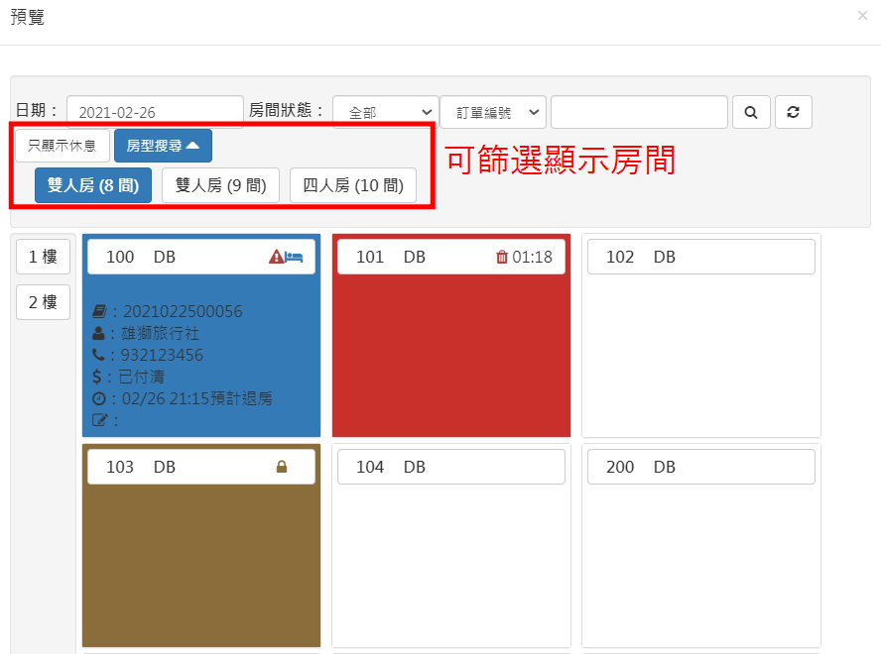
Task: Switch to the 2 樓 floor tab
Action: click(x=43, y=302)
